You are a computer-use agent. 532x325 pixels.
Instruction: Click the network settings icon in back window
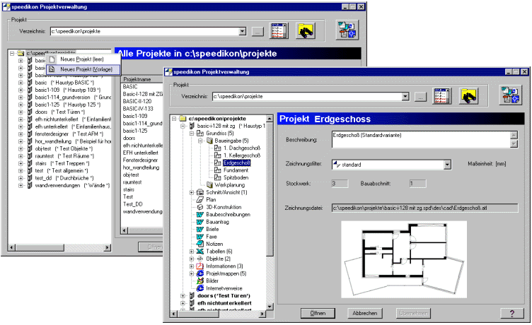click(347, 30)
